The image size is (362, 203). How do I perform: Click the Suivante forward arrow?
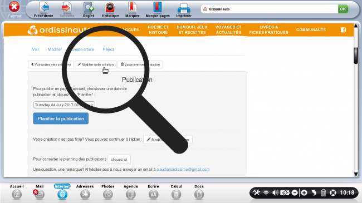[67, 9]
